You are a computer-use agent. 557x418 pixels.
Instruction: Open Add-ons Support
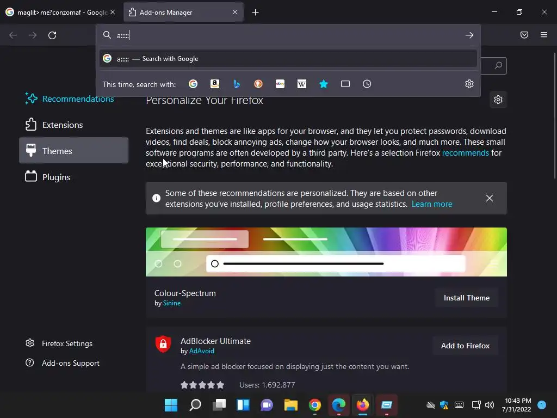63,363
